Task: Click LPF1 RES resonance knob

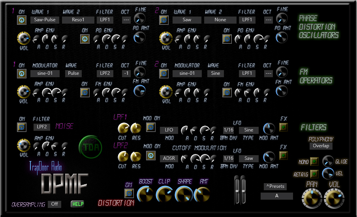Action: [136, 128]
